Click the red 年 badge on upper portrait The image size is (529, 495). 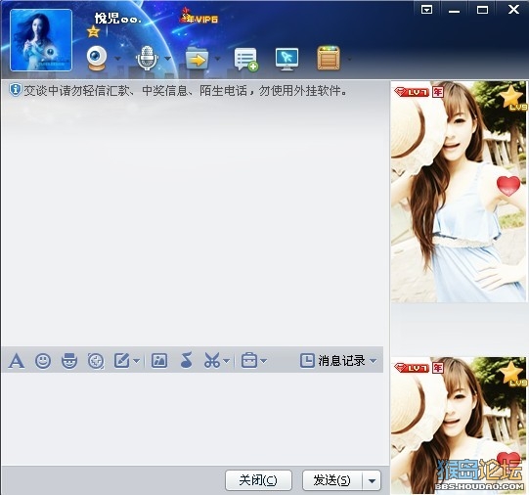(x=438, y=92)
